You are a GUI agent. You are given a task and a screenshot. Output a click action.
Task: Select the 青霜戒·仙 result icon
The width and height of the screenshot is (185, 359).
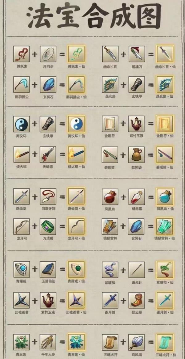tap(76, 269)
